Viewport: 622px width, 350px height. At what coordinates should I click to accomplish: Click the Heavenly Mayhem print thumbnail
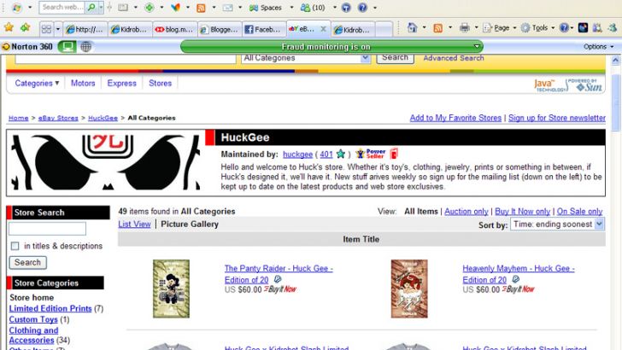pos(409,289)
